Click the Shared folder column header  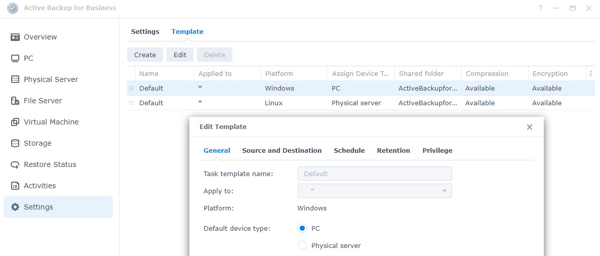tap(428, 74)
